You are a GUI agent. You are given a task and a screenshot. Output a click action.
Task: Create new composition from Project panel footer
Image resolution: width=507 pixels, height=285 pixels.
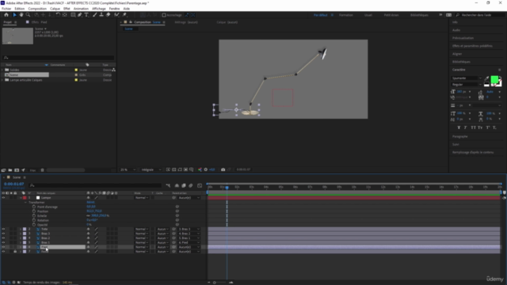pyautogui.click(x=17, y=170)
